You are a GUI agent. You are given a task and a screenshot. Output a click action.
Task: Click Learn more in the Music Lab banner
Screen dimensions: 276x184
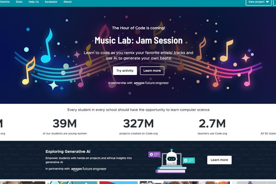152,71
